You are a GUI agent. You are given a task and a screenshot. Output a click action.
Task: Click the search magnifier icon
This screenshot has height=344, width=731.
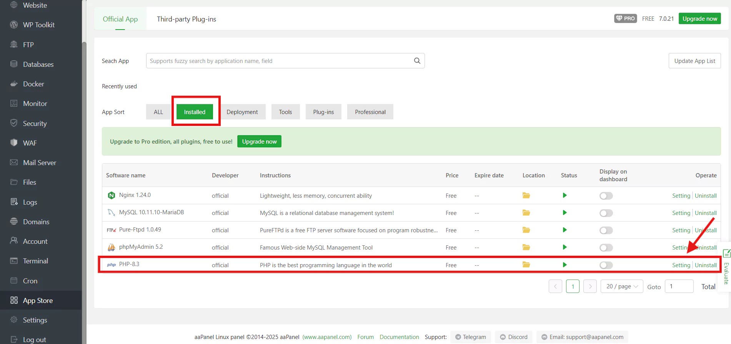point(417,61)
